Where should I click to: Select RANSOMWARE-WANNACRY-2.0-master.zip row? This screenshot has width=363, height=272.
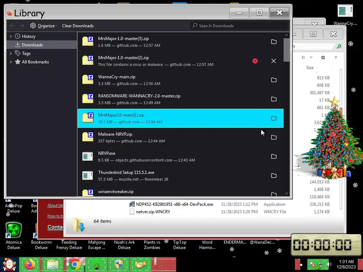[x=180, y=99]
